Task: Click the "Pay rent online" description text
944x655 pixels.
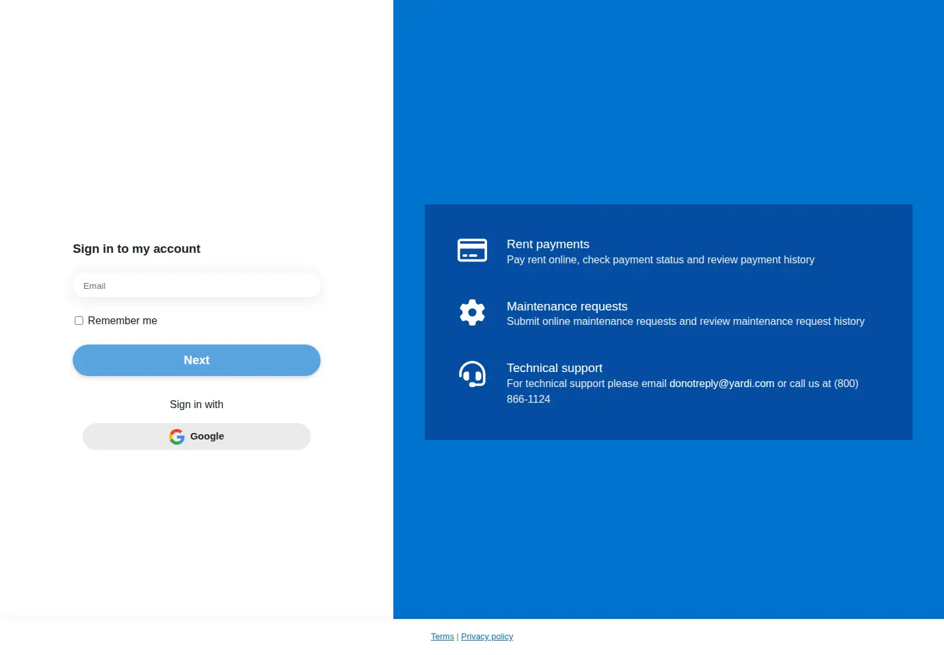Action: (661, 260)
